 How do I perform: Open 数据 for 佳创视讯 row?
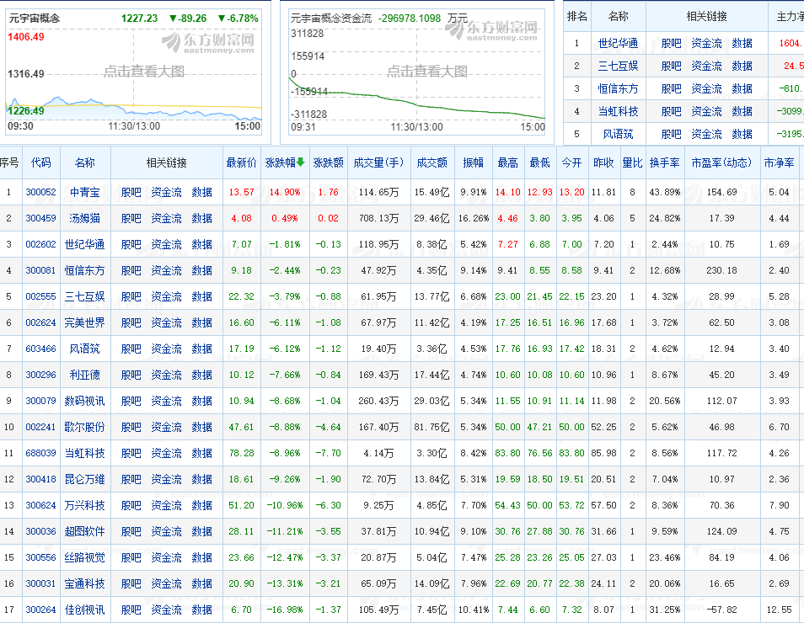pos(202,610)
